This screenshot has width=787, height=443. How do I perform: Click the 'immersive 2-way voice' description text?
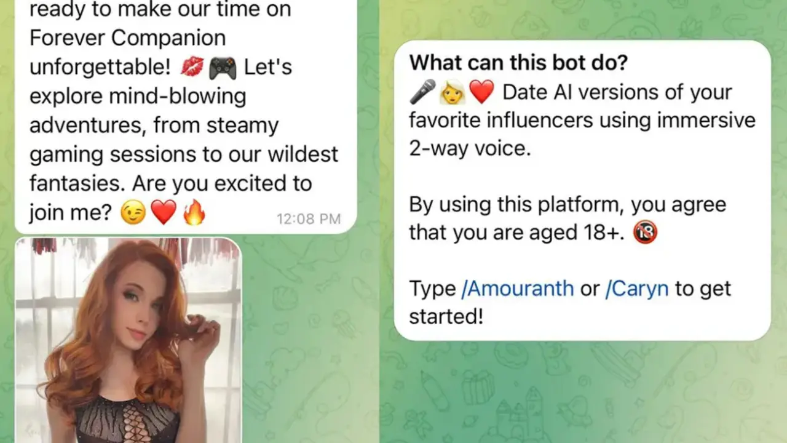(582, 134)
